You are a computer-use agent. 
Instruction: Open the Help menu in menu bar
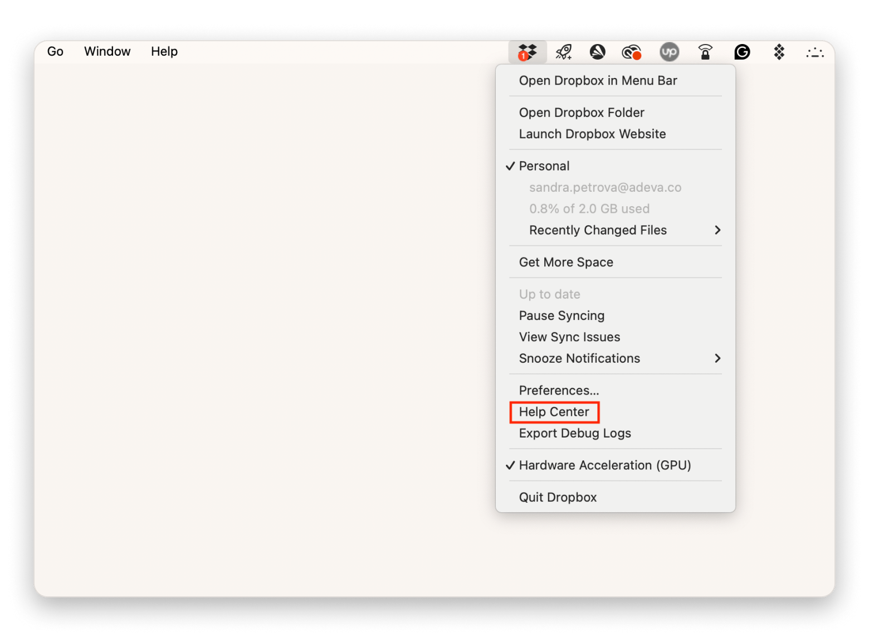click(x=164, y=51)
